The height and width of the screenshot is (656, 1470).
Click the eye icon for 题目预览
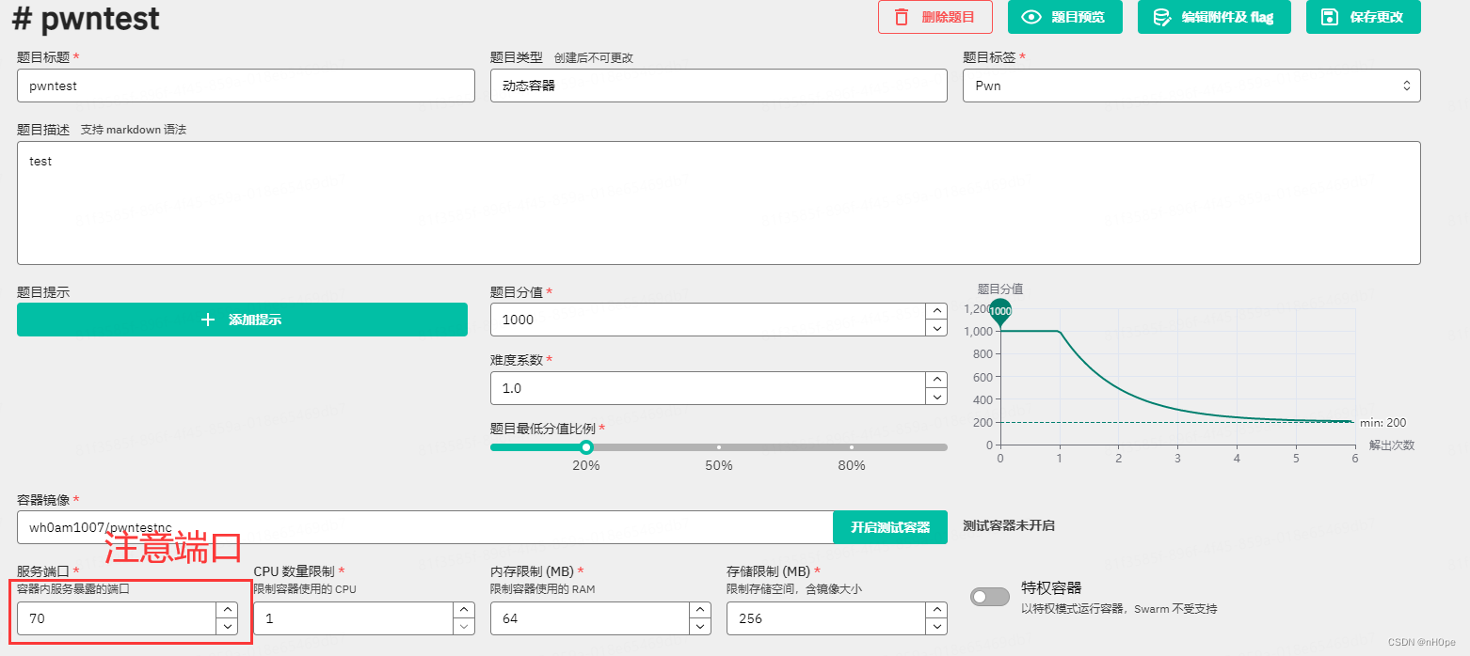tap(1032, 17)
